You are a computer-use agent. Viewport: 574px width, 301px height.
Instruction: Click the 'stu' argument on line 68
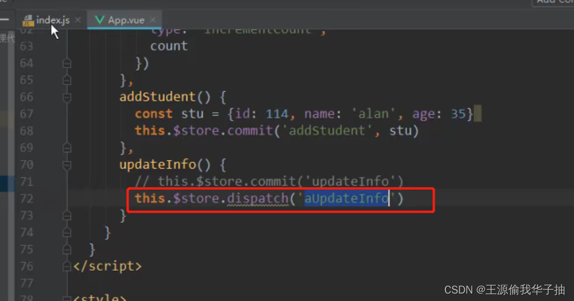point(400,131)
